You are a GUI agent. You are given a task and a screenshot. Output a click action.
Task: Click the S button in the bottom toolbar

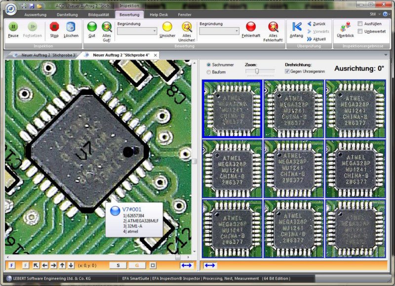[x=118, y=265]
